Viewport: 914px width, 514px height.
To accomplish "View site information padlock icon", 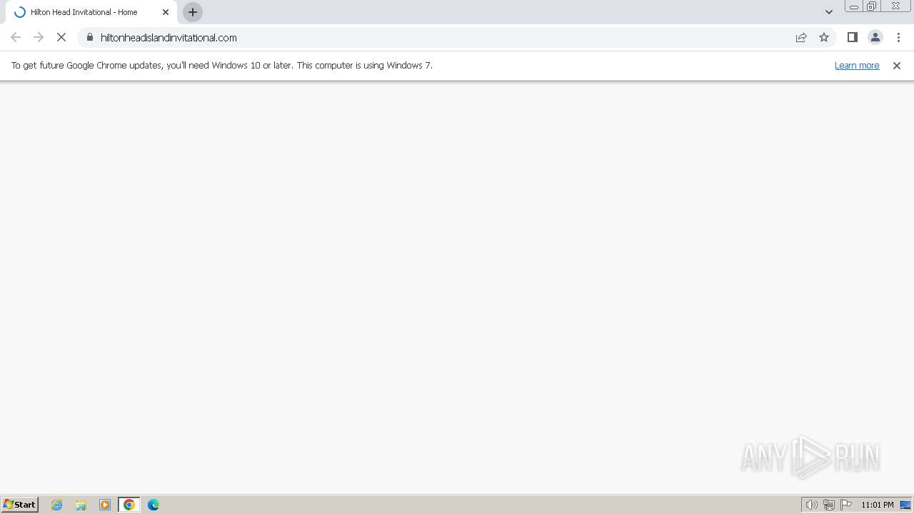I will tap(90, 37).
